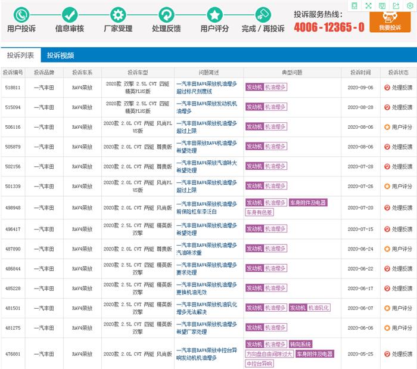
Task: Open complaint 机油增多汽油味浓重
Action: pos(207,249)
